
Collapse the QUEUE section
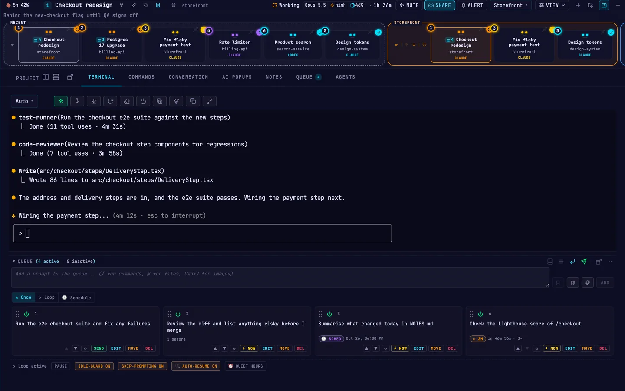coord(14,262)
